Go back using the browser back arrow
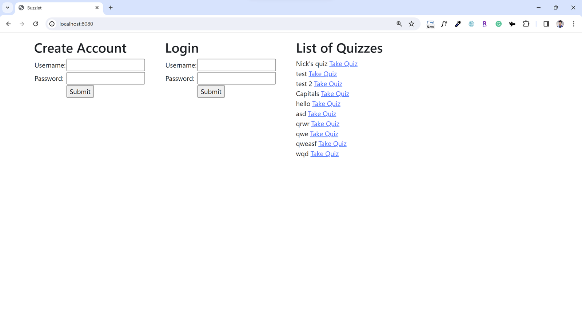 click(8, 24)
